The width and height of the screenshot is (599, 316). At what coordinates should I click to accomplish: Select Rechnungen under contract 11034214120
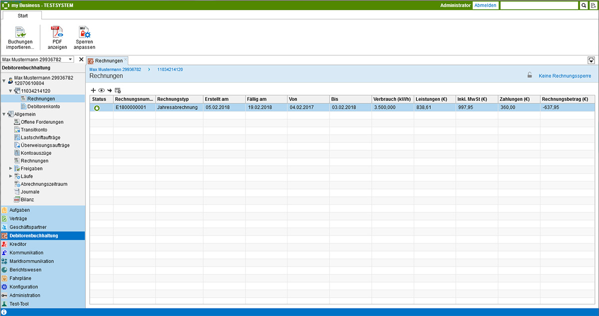(41, 99)
